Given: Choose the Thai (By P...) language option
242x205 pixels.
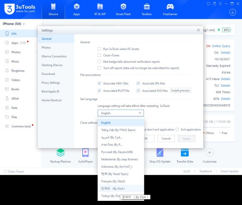Looking at the screenshot, I should 121,145.
